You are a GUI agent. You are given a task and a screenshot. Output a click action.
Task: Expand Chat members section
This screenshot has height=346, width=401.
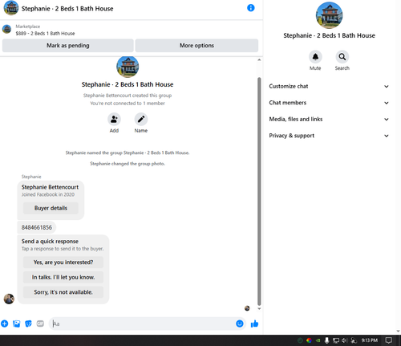click(x=329, y=103)
